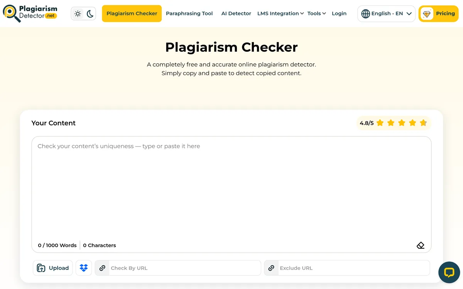
Task: Click the link icon beside Exclude URL
Action: click(271, 268)
